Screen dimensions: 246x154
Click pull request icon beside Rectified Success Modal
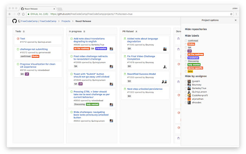pyautogui.click(x=125, y=74)
